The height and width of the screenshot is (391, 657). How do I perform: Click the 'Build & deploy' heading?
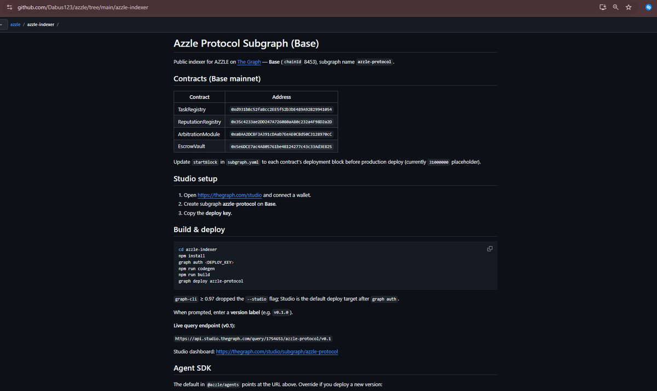click(199, 229)
